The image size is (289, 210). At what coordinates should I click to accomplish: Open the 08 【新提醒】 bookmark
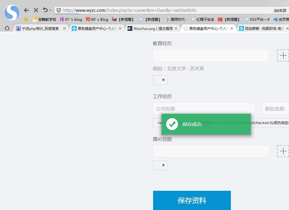[228, 19]
